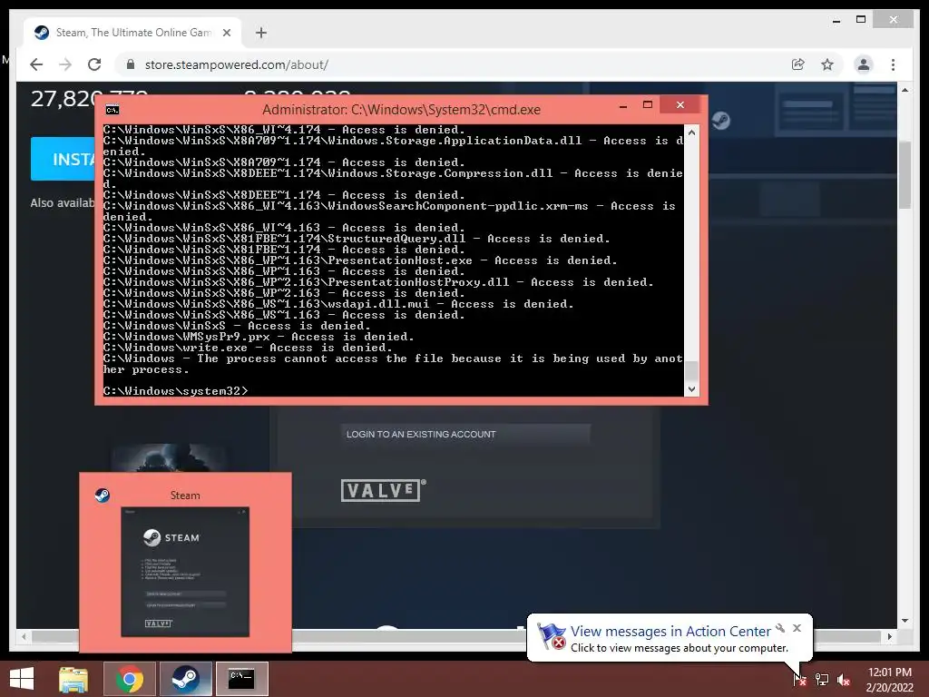This screenshot has width=929, height=697.
Task: Click page vertical scrollbar up arrow
Action: point(905,90)
